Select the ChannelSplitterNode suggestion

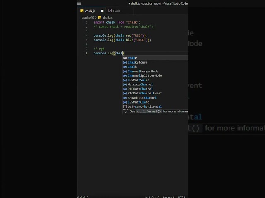pos(155,75)
